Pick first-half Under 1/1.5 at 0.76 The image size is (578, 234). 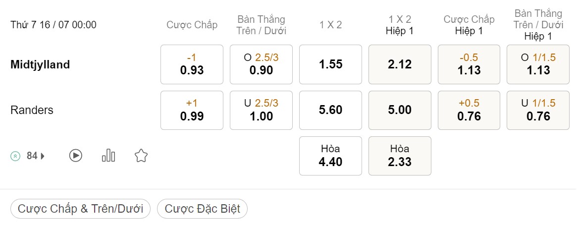click(538, 111)
